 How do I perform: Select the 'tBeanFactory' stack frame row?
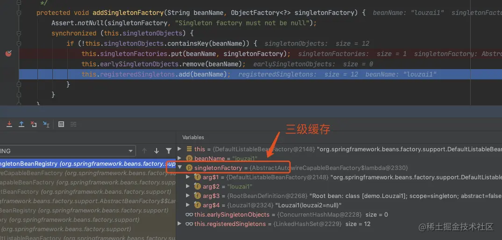[x=88, y=191]
